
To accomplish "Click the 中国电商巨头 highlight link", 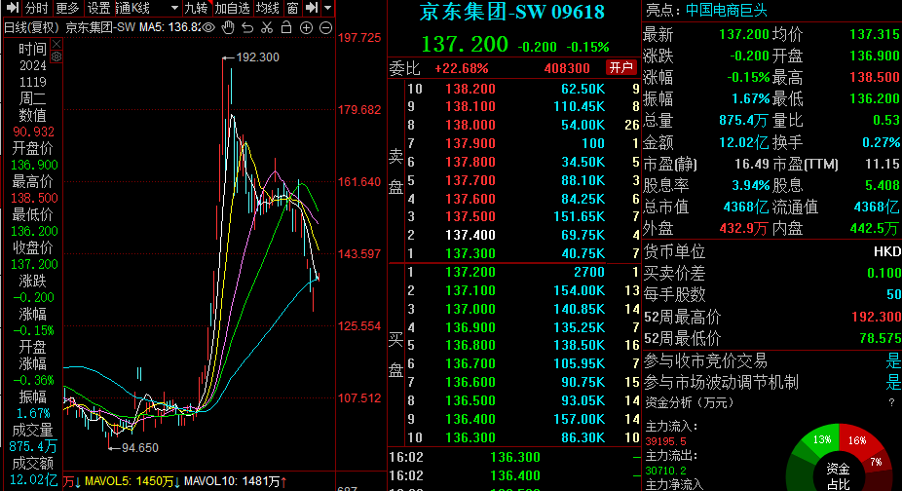I will pos(727,10).
